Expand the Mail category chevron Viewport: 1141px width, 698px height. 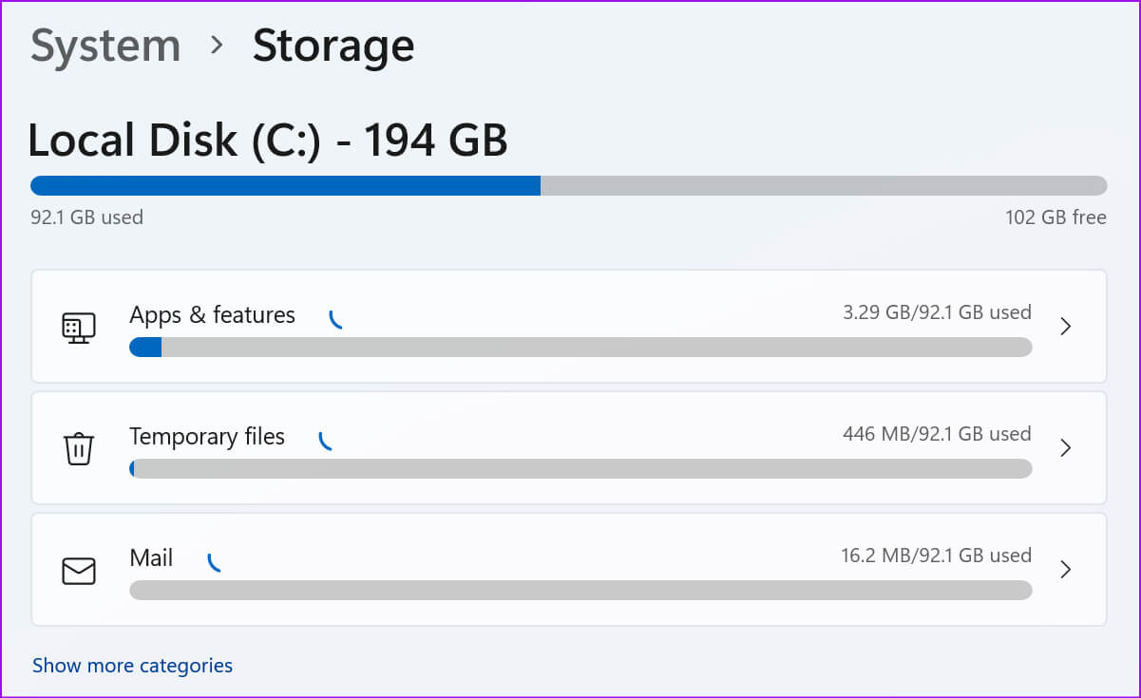click(x=1065, y=570)
